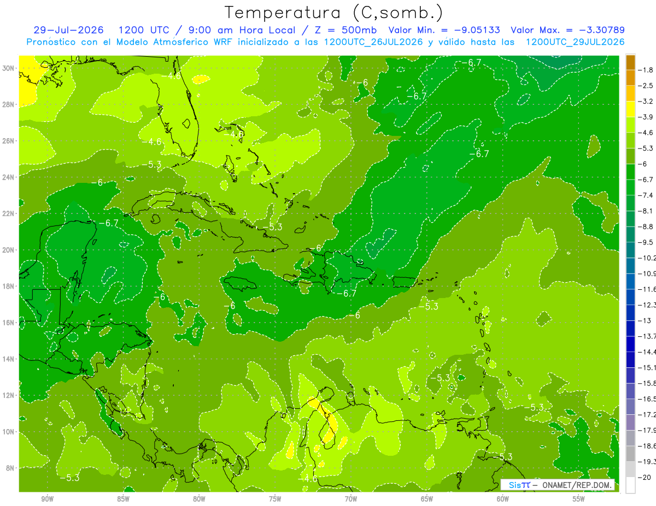The width and height of the screenshot is (656, 506).
Task: Click the '-16.5' colorbar value
Action: [647, 399]
